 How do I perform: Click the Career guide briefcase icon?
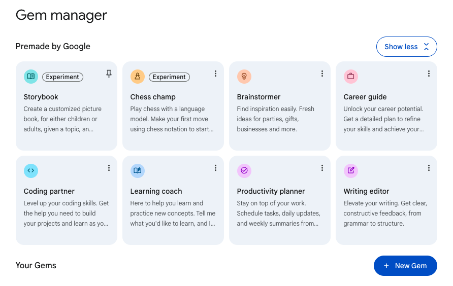click(x=351, y=77)
